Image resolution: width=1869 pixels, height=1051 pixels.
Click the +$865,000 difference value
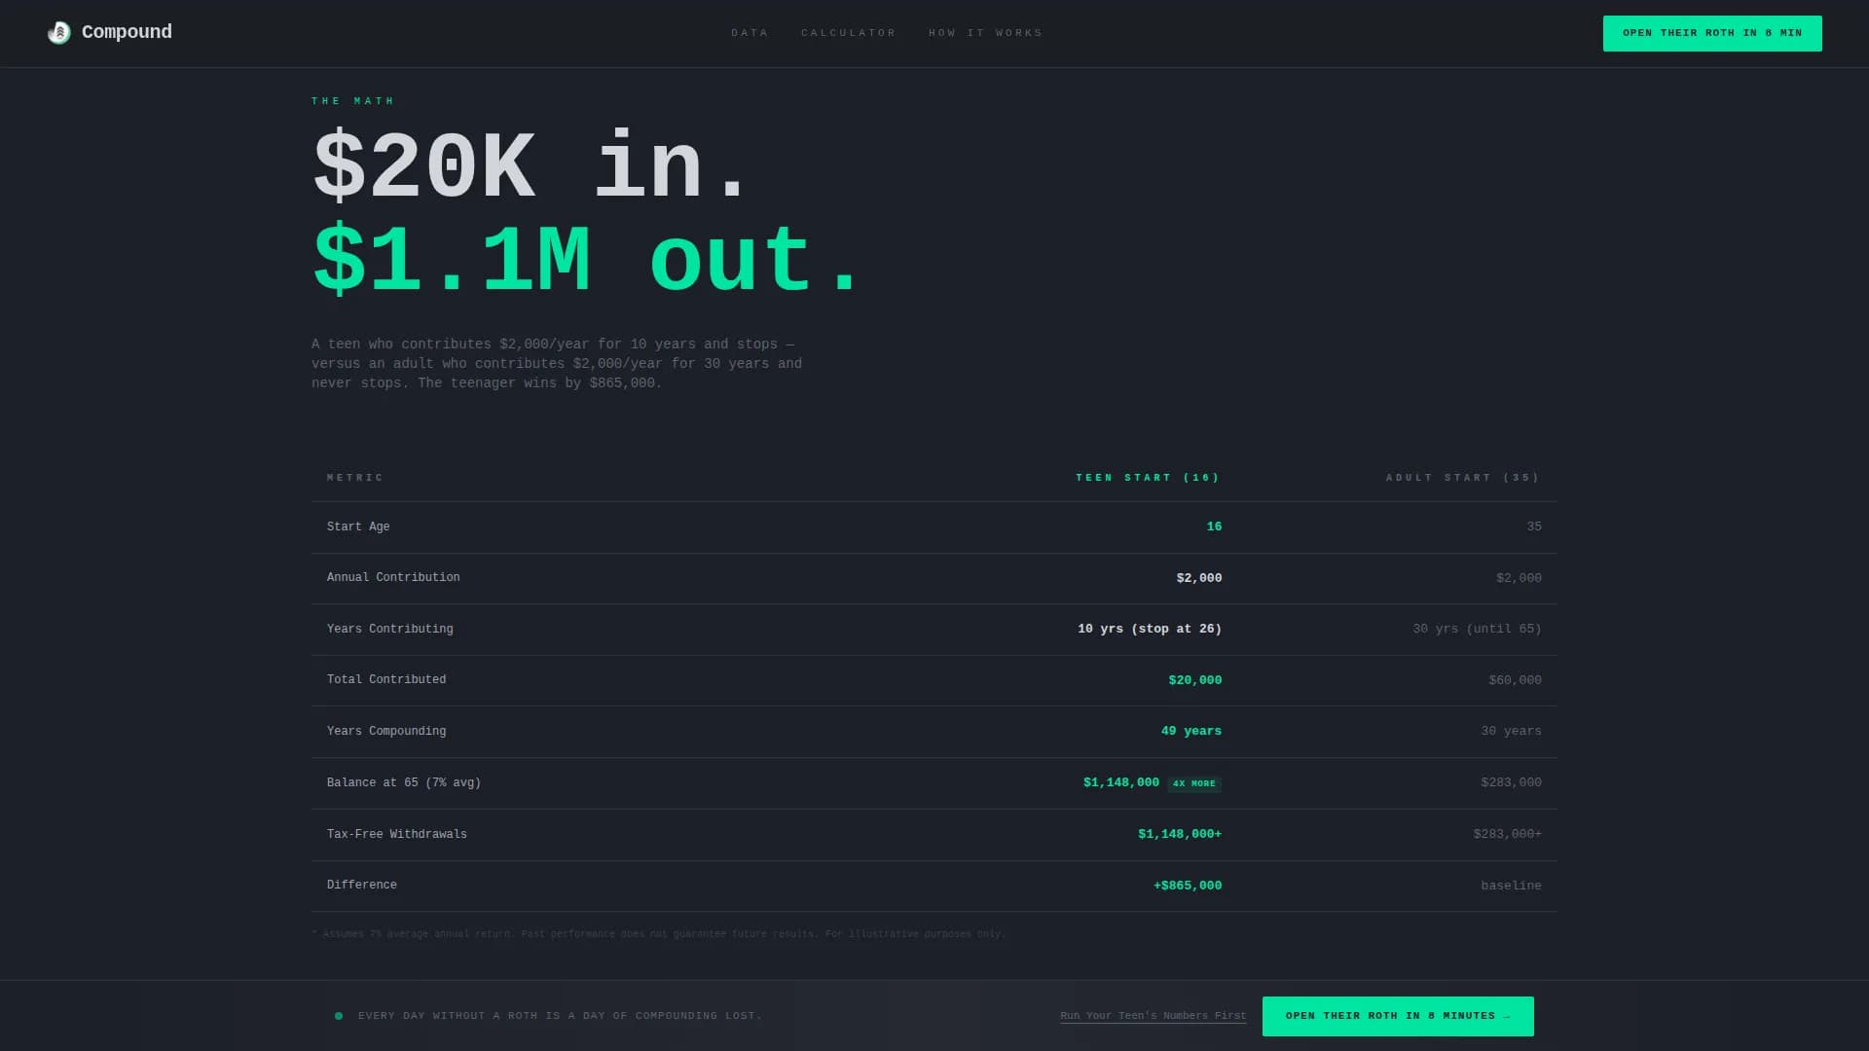tap(1188, 886)
